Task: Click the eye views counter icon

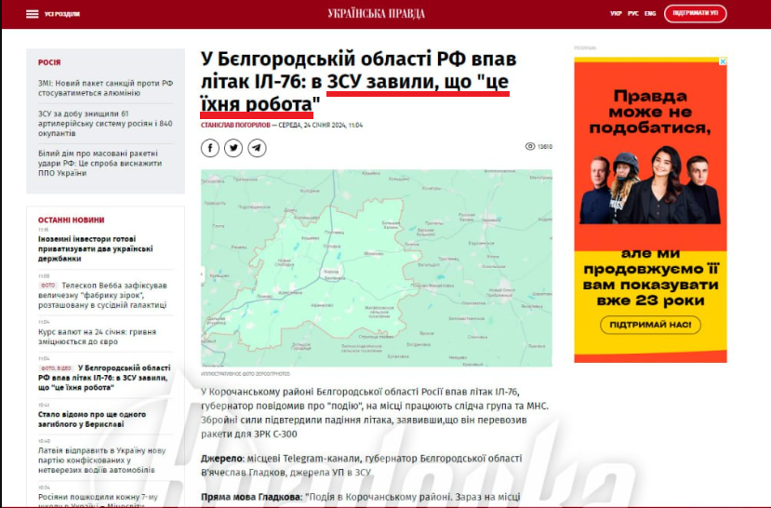Action: point(530,147)
